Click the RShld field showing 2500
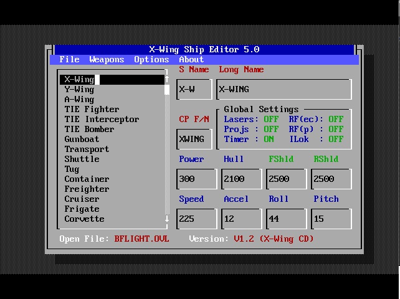Screen dimensions: 400x299 click(x=331, y=179)
